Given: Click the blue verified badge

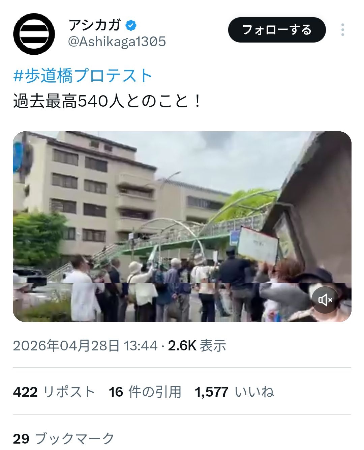Looking at the screenshot, I should coord(131,25).
